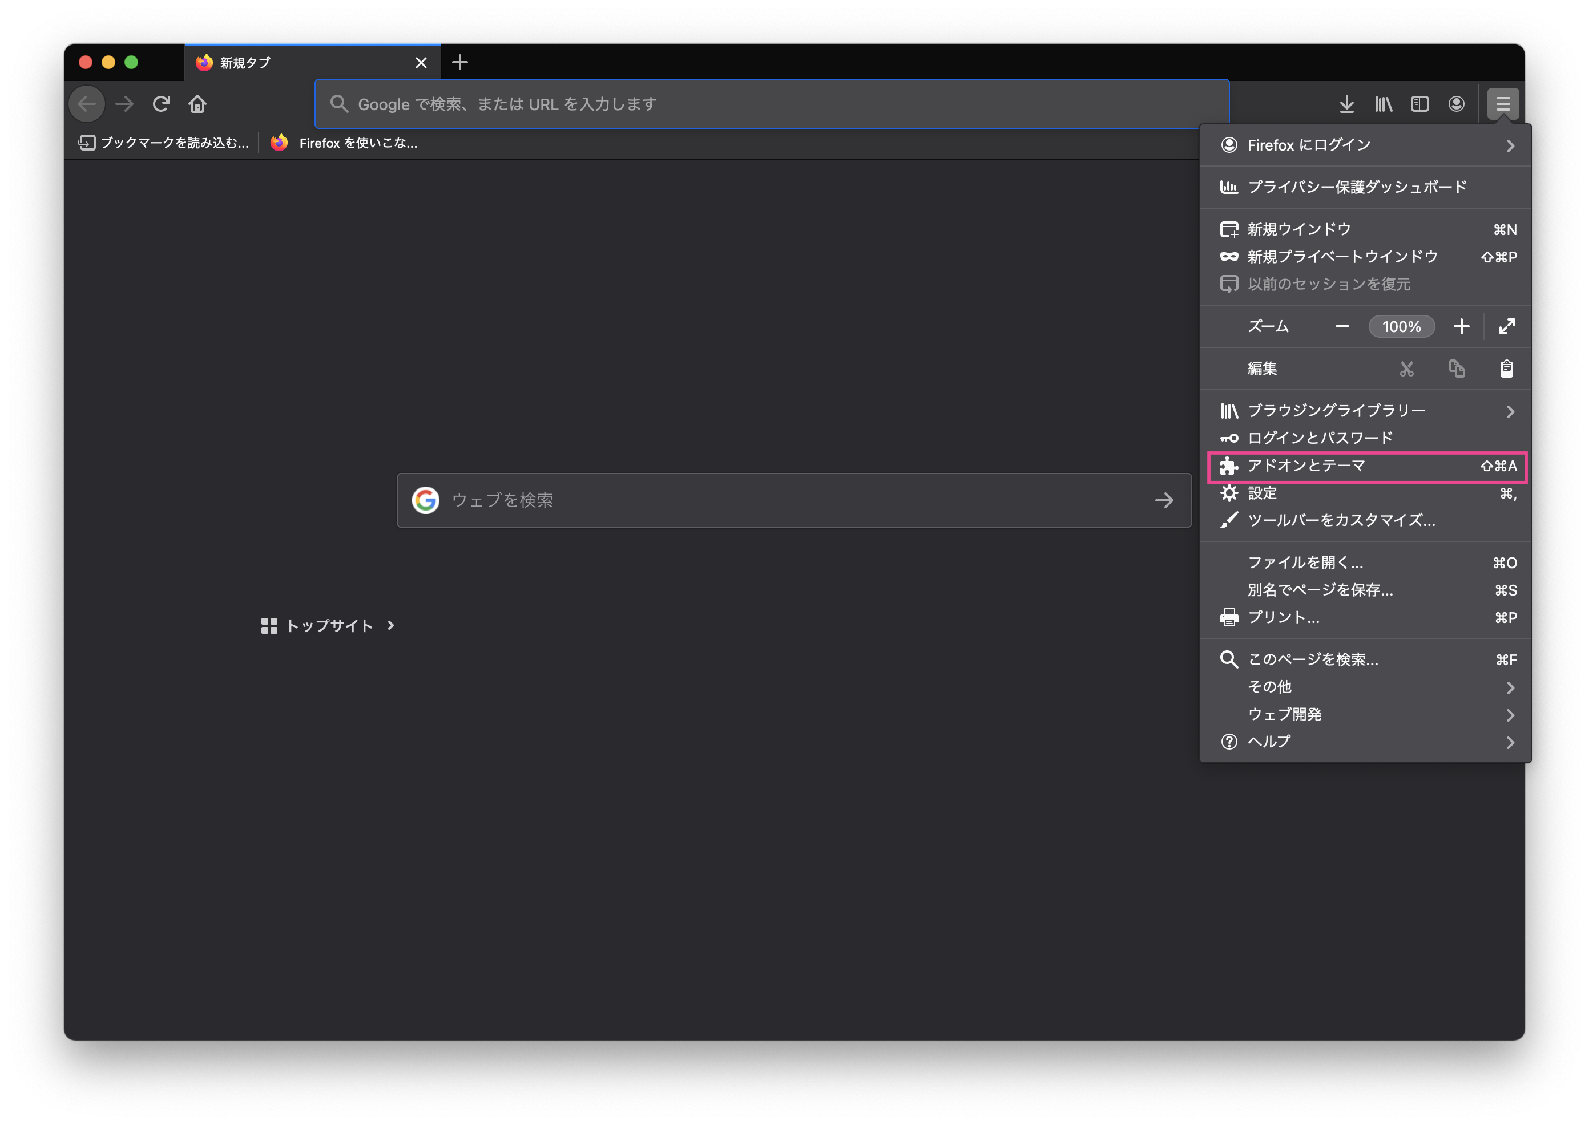Expand ウェブ開発 submenu chevron
Viewport: 1589px width, 1125px height.
click(x=1511, y=715)
